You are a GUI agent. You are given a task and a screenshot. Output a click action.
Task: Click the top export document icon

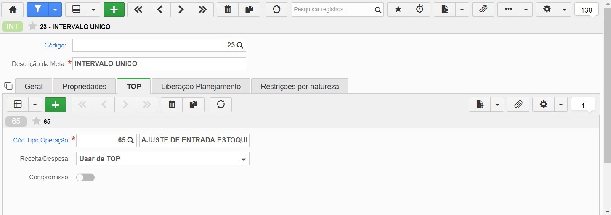point(445,9)
